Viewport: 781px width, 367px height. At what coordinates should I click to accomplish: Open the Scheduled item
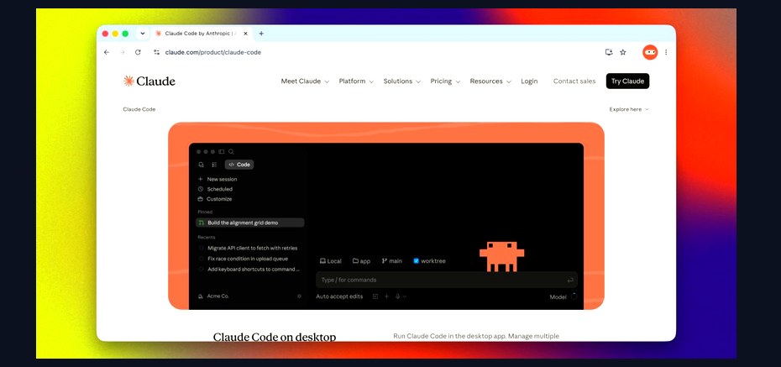[x=215, y=189]
